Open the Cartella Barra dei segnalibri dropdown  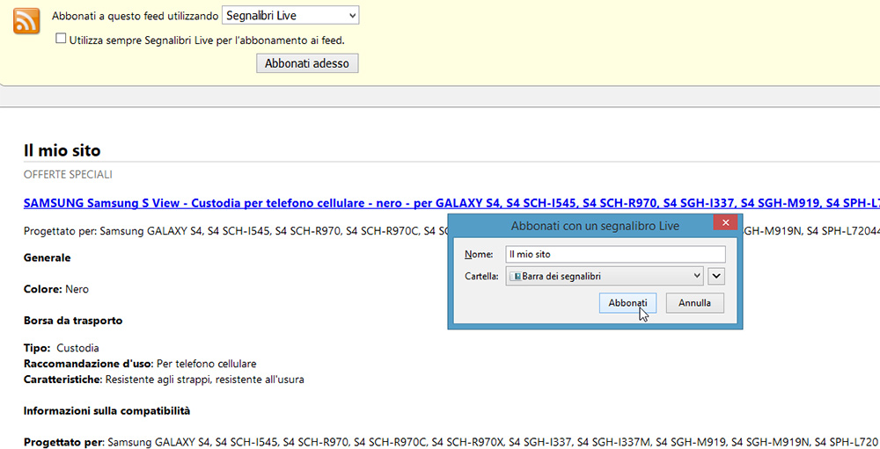605,276
